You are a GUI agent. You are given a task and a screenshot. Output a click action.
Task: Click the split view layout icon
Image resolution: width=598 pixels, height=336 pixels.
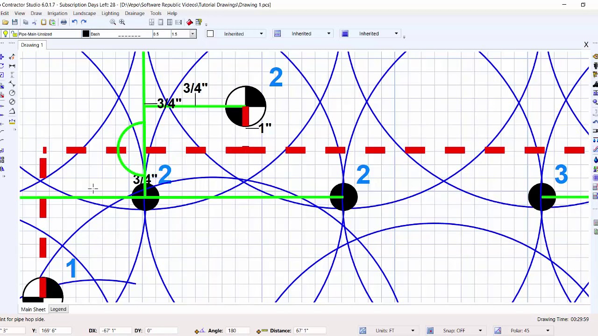click(x=152, y=22)
